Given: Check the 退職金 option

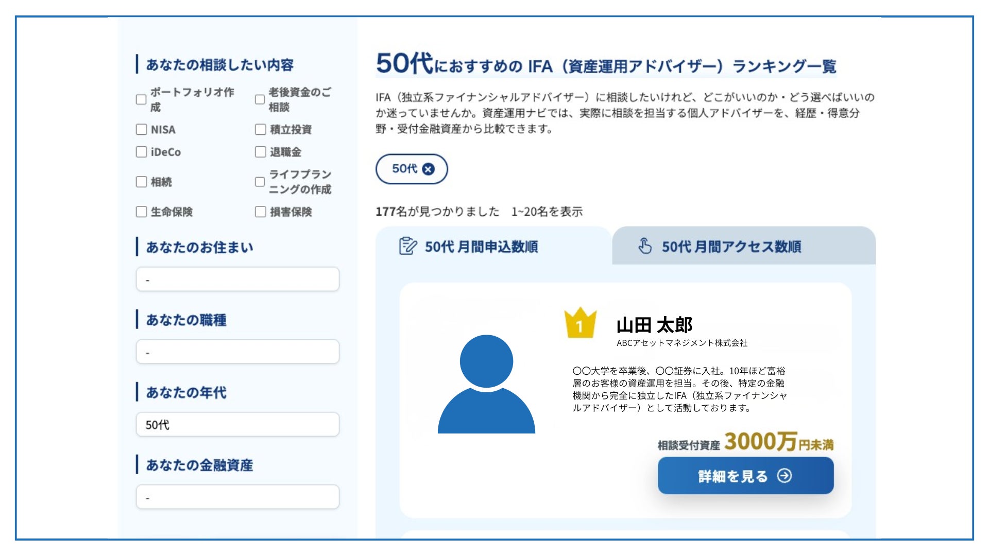Looking at the screenshot, I should tap(261, 152).
